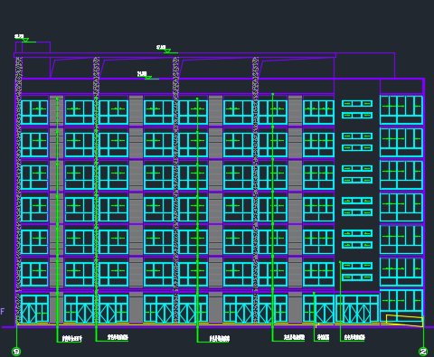
Task: Pick the elevation triangle on the main roof slab
Action: click(167, 51)
